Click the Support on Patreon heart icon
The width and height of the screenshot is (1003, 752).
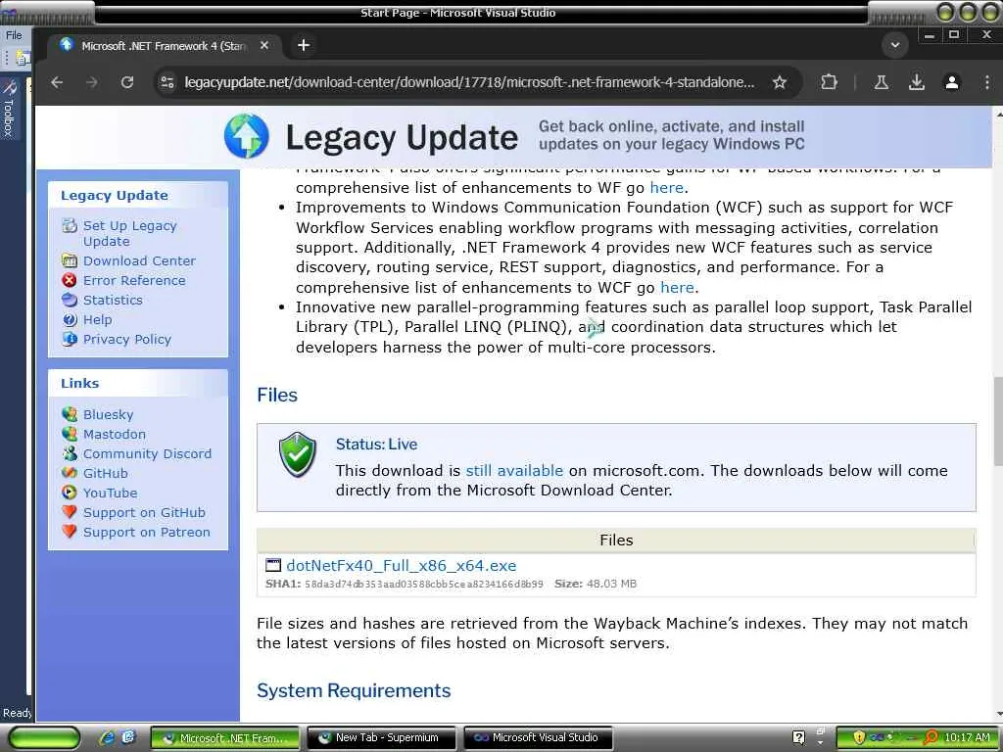70,532
